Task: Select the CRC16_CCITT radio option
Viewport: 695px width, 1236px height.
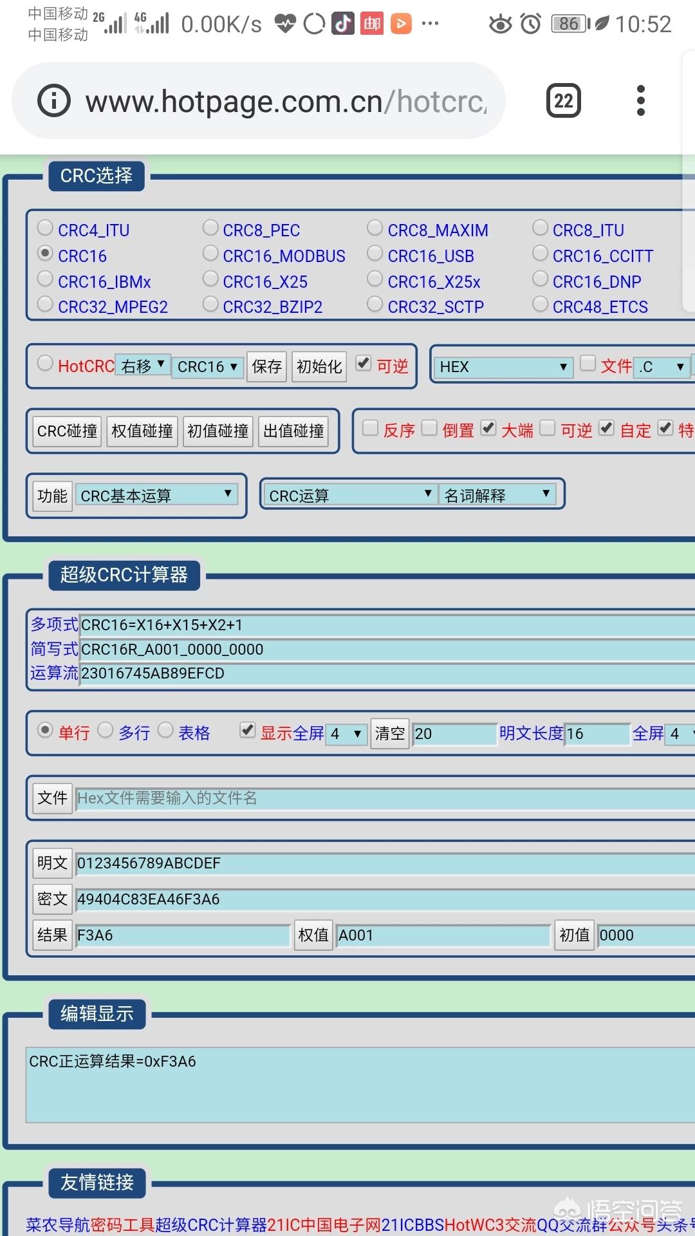Action: tap(541, 253)
